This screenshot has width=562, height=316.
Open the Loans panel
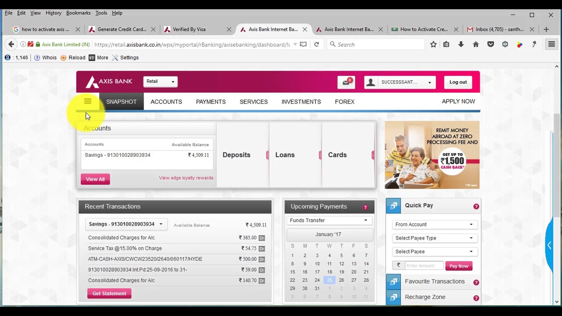coord(295,154)
